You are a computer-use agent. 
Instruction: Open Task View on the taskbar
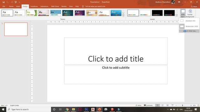point(60,109)
